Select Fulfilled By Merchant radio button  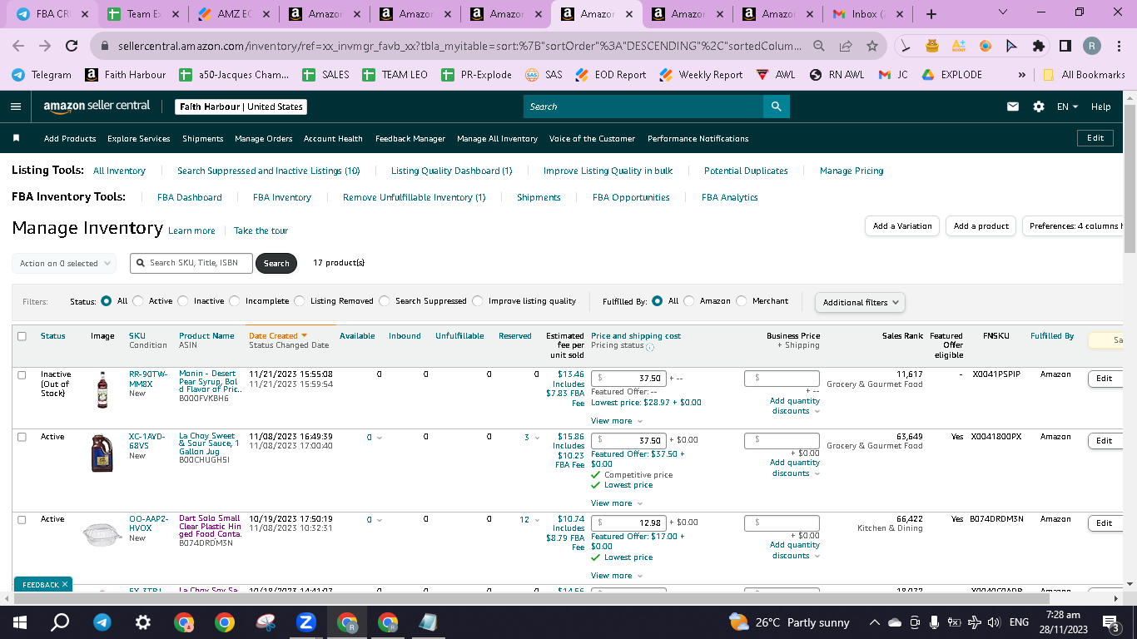742,301
